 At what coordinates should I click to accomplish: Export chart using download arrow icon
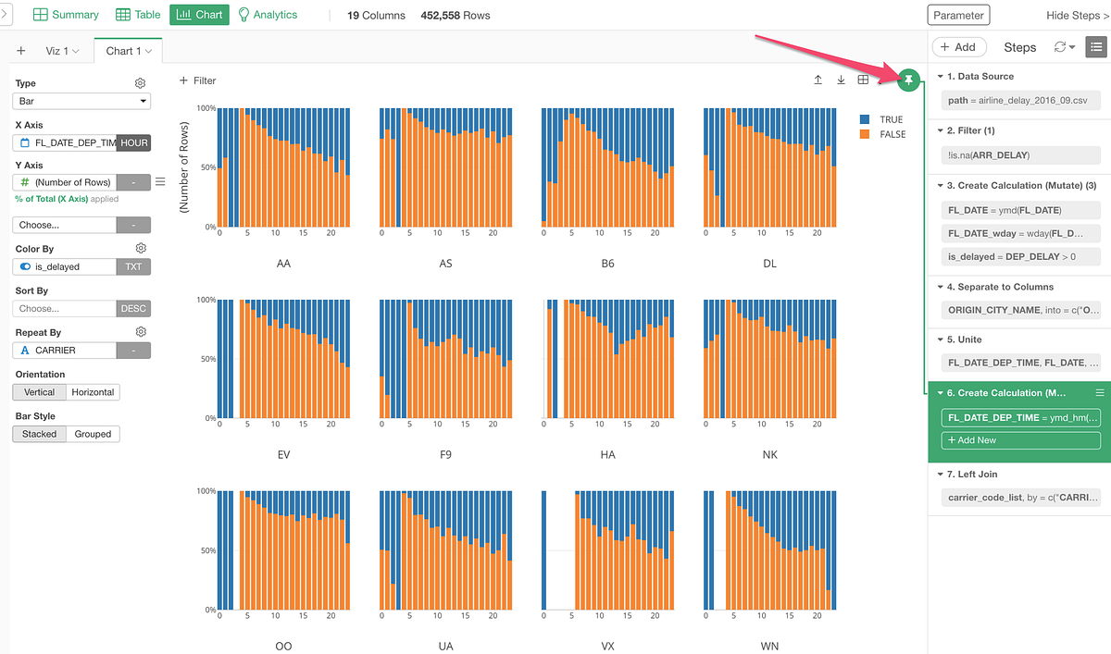pyautogui.click(x=841, y=80)
